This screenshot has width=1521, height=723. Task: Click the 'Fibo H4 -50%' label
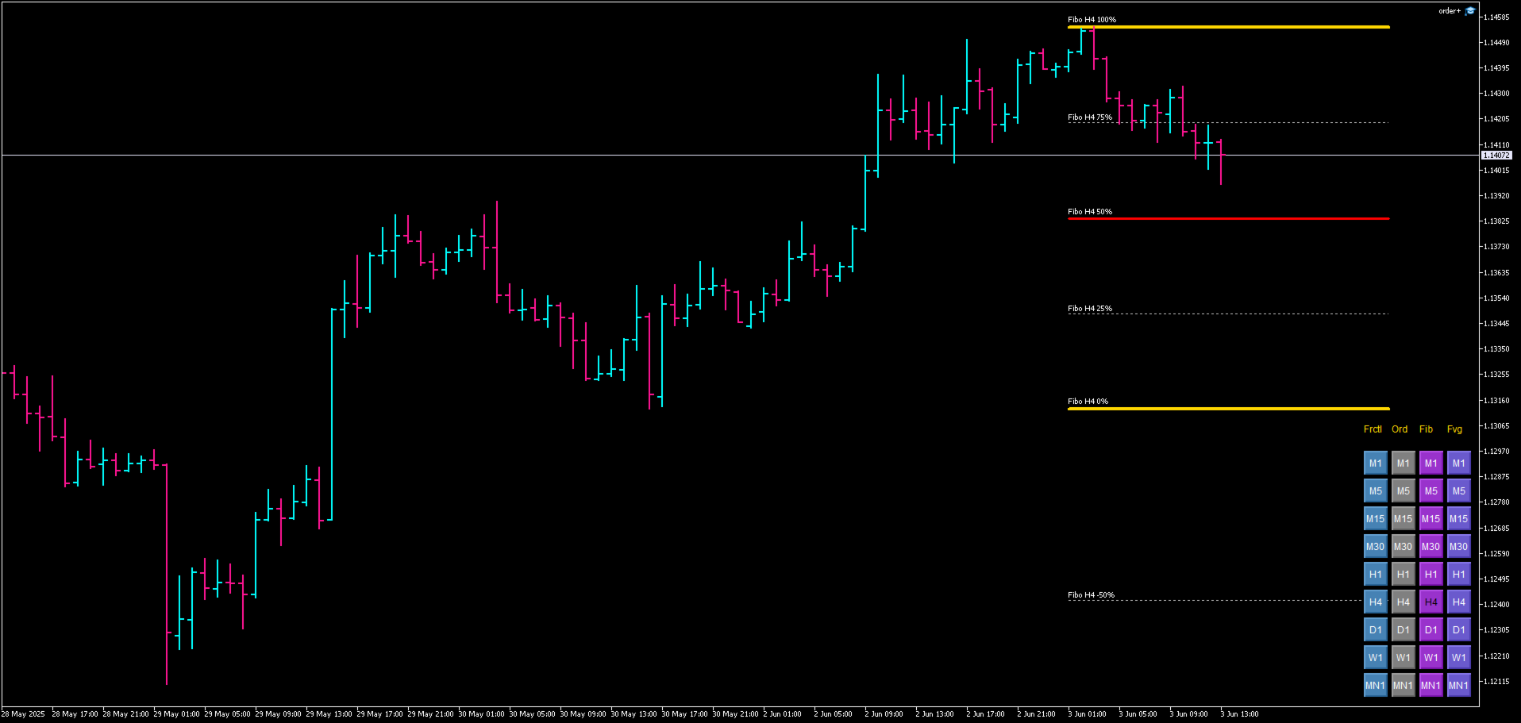[x=1091, y=595]
